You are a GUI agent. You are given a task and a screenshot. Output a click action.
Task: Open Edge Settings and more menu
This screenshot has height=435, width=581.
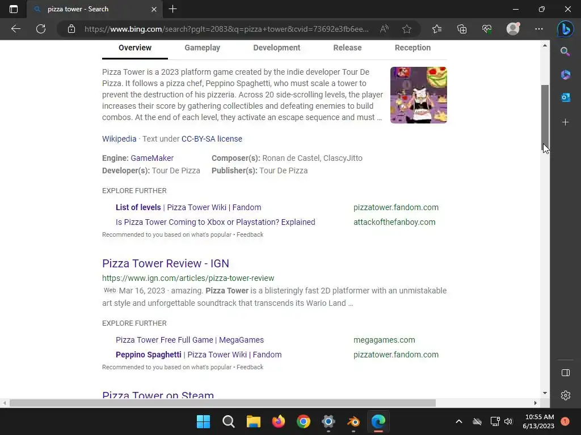539,29
